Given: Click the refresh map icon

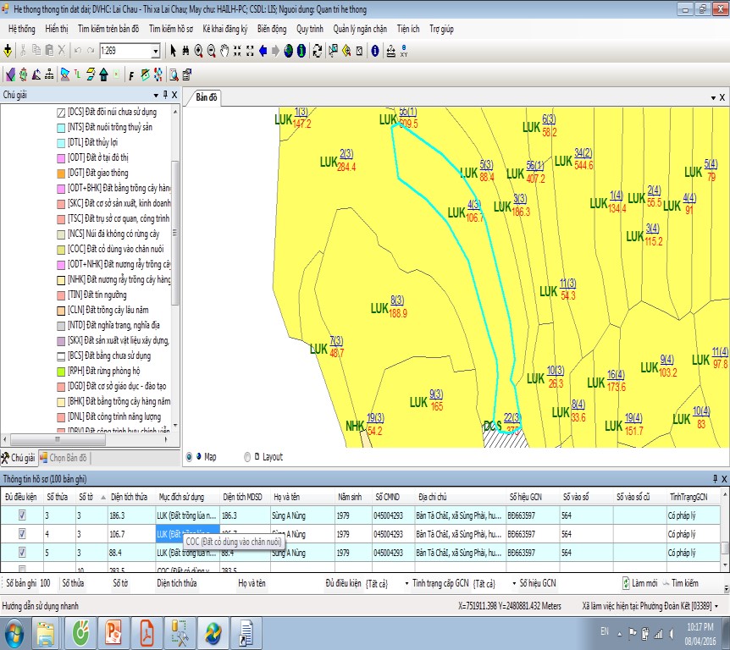Looking at the screenshot, I should pyautogui.click(x=317, y=51).
